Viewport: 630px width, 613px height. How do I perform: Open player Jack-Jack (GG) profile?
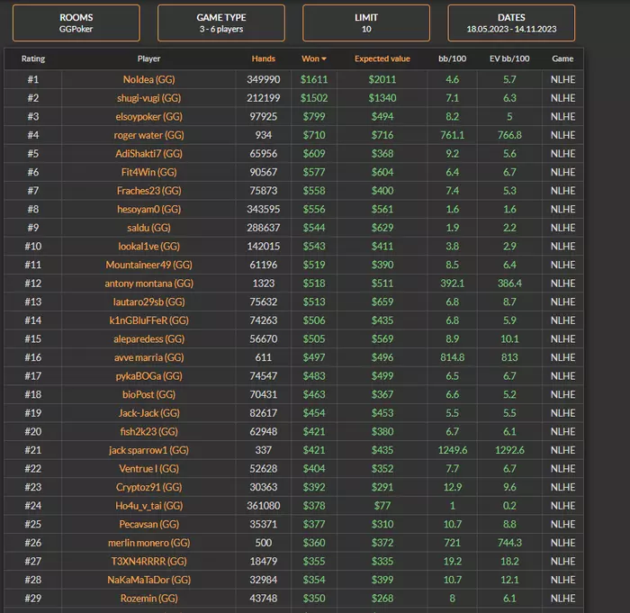pyautogui.click(x=148, y=413)
